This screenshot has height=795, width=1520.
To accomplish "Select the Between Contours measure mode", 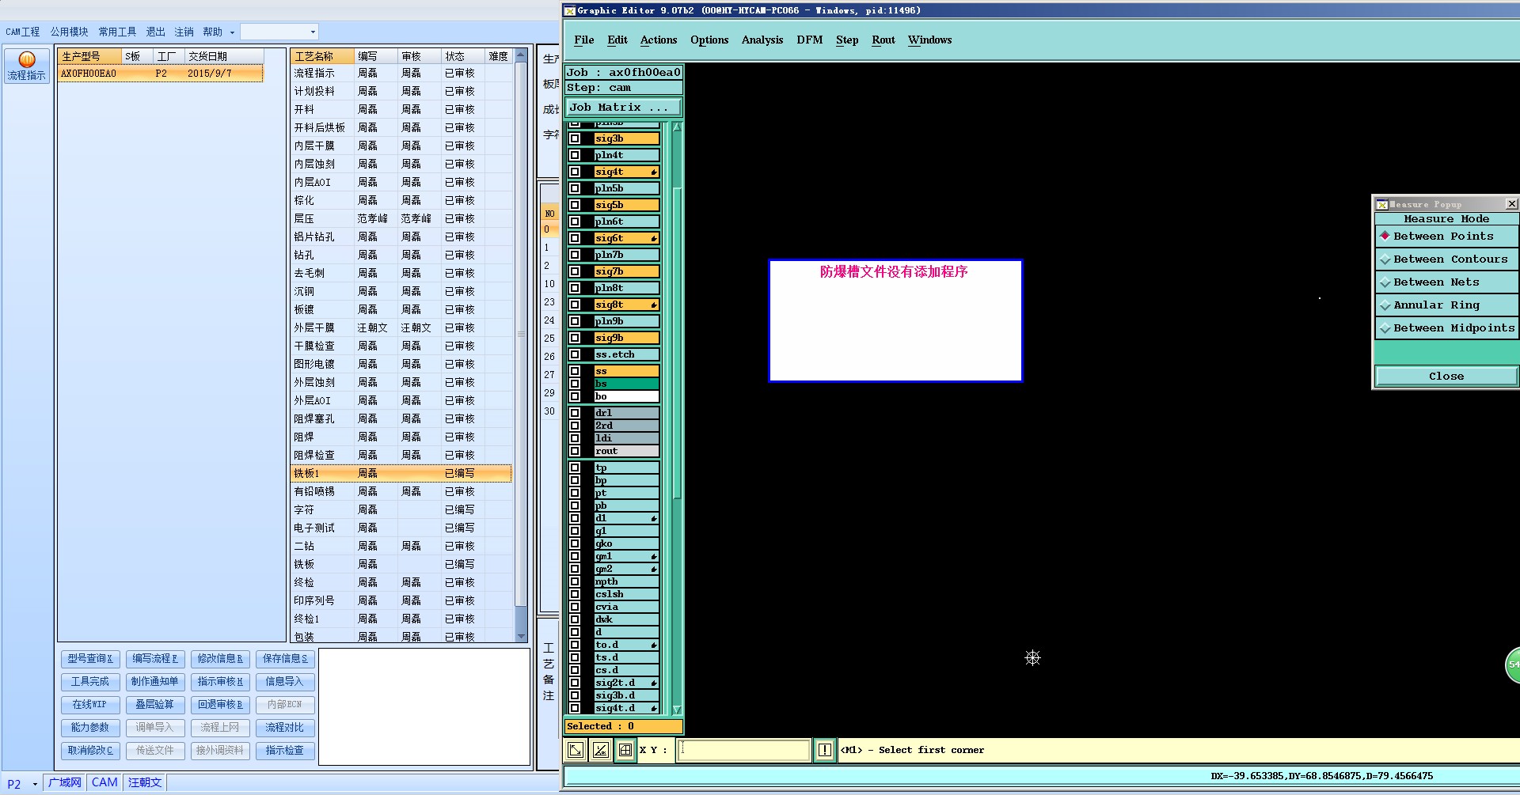I will 1447,259.
